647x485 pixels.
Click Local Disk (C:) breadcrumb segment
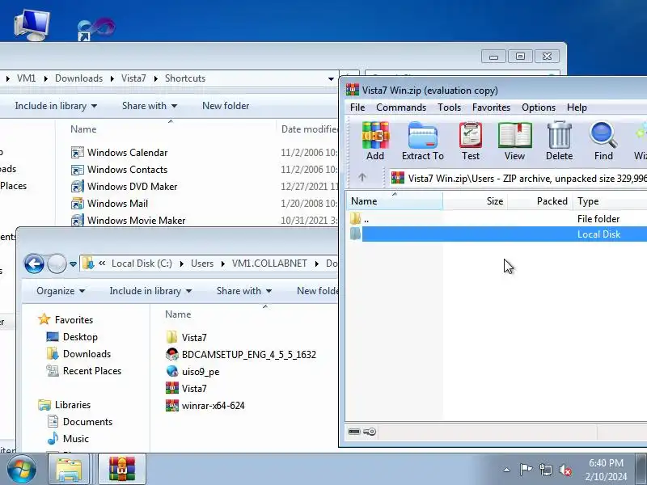(x=142, y=264)
